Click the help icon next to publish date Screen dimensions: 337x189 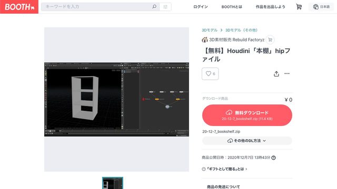273,157
